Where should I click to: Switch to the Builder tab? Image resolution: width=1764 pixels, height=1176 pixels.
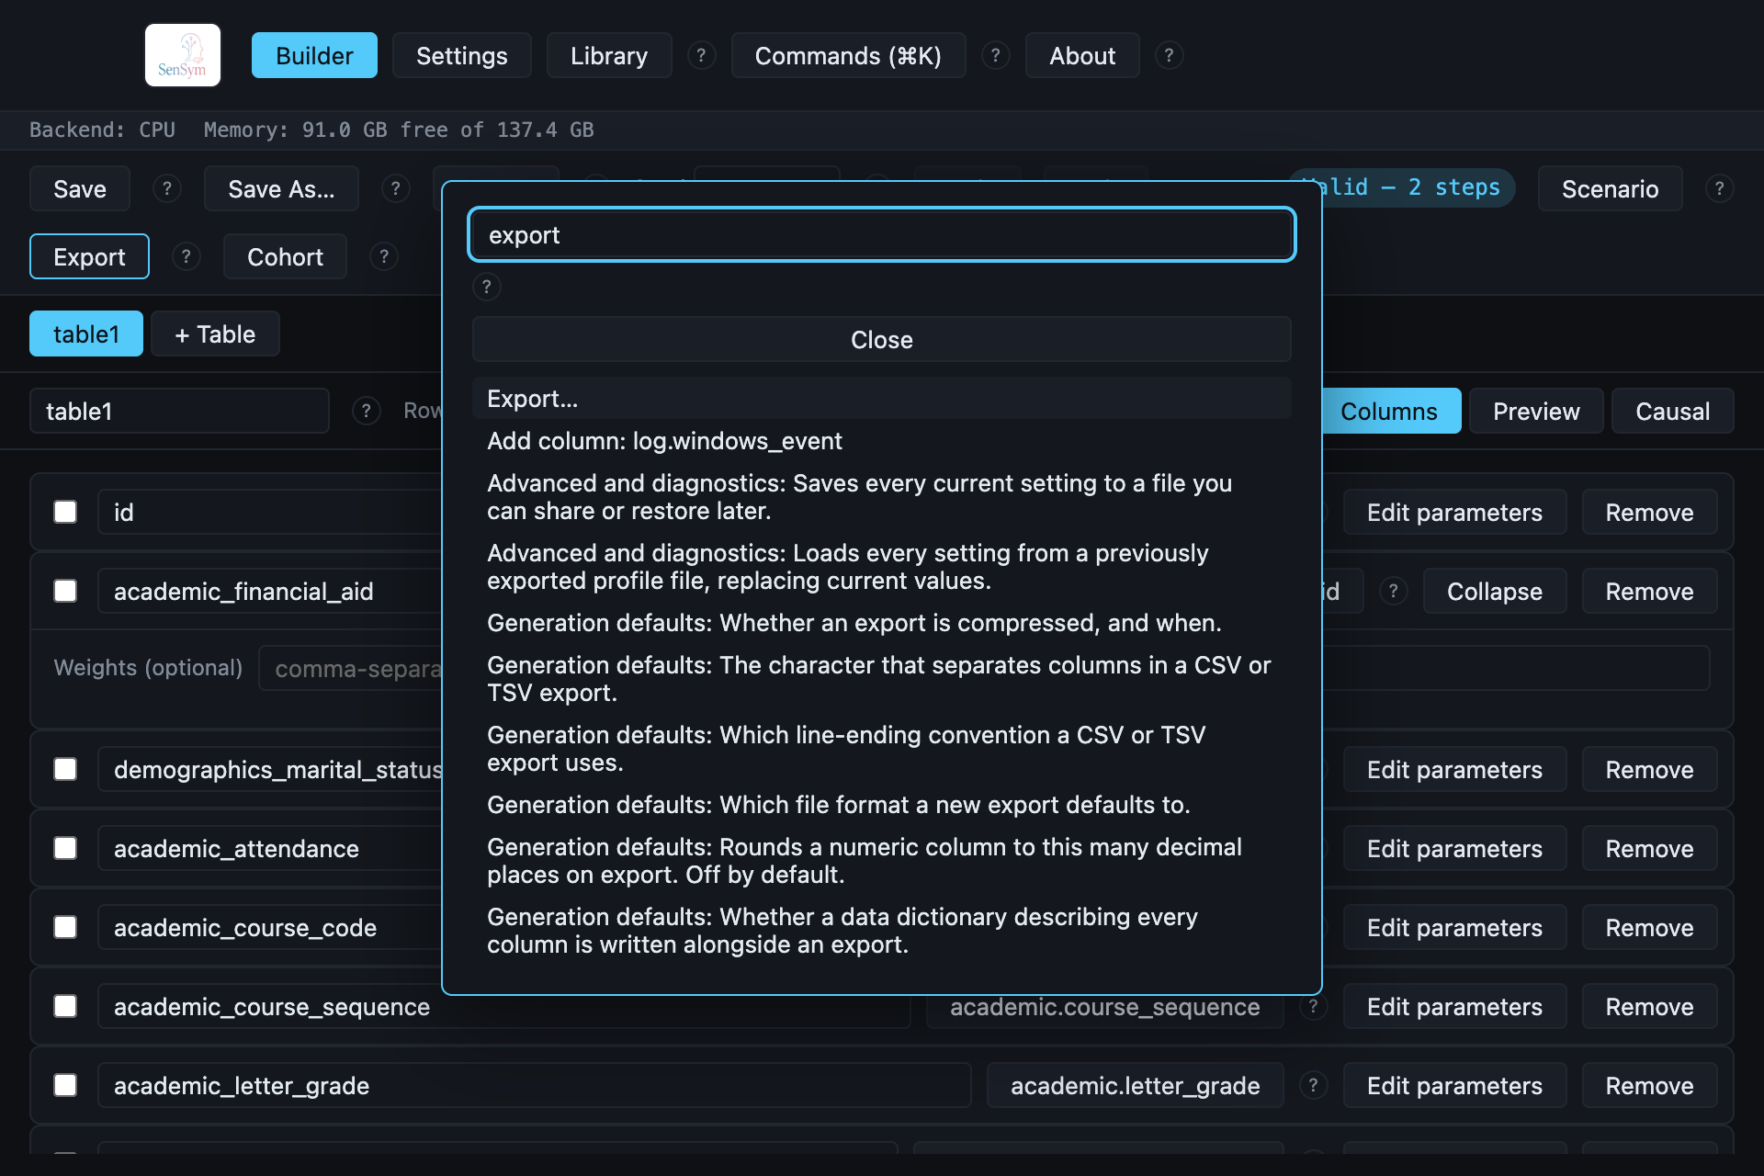pos(314,55)
